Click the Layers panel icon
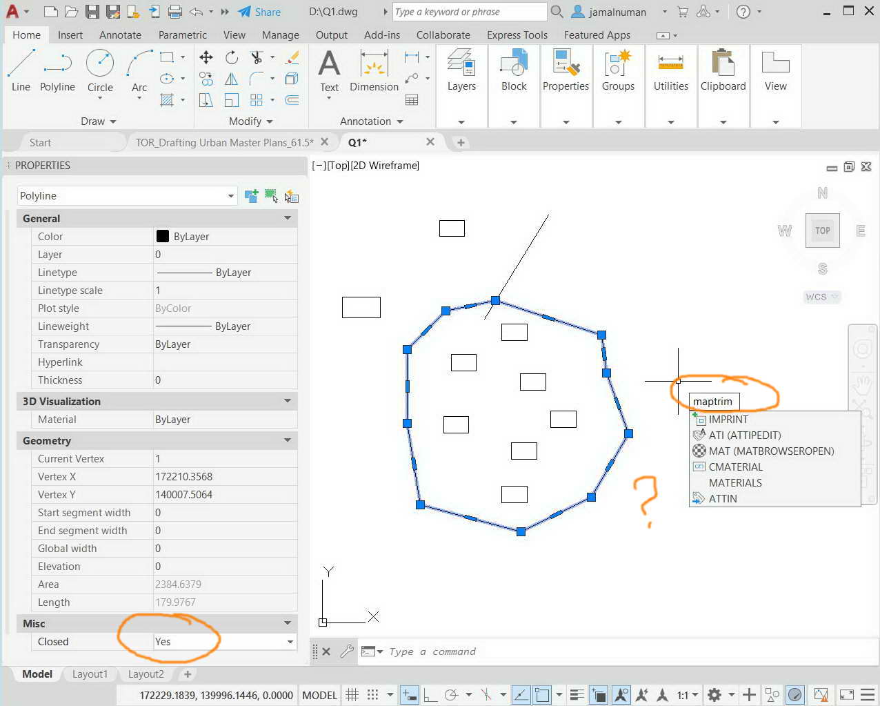 coord(461,67)
